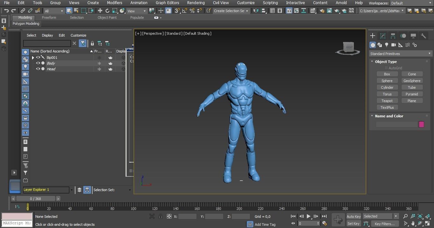Viewport: 434px width, 228px height.
Task: Click the ViewCube Front face
Action: [349, 47]
